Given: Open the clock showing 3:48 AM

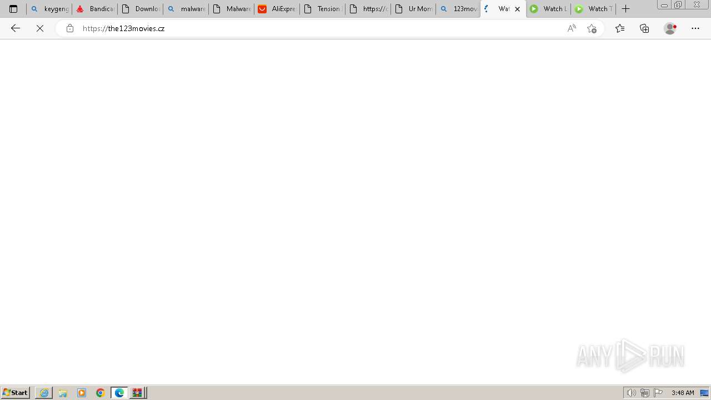Looking at the screenshot, I should pos(683,393).
